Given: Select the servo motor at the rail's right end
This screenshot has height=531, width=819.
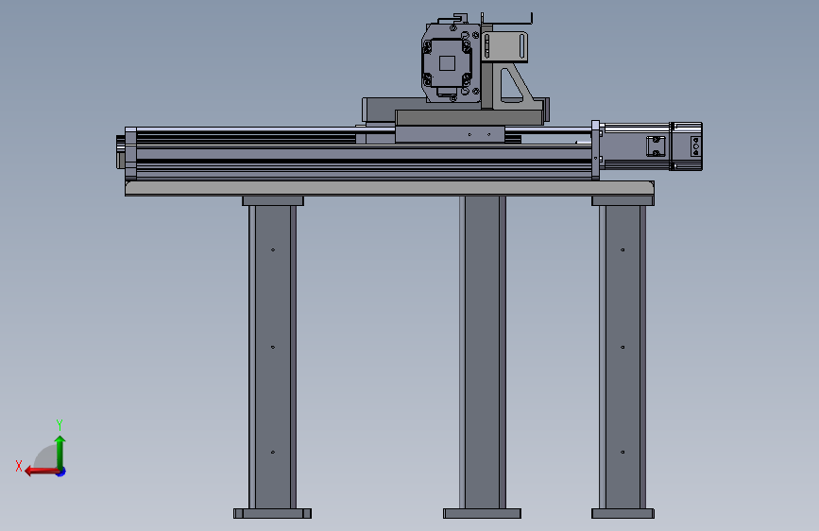Looking at the screenshot, I should pyautogui.click(x=651, y=146).
